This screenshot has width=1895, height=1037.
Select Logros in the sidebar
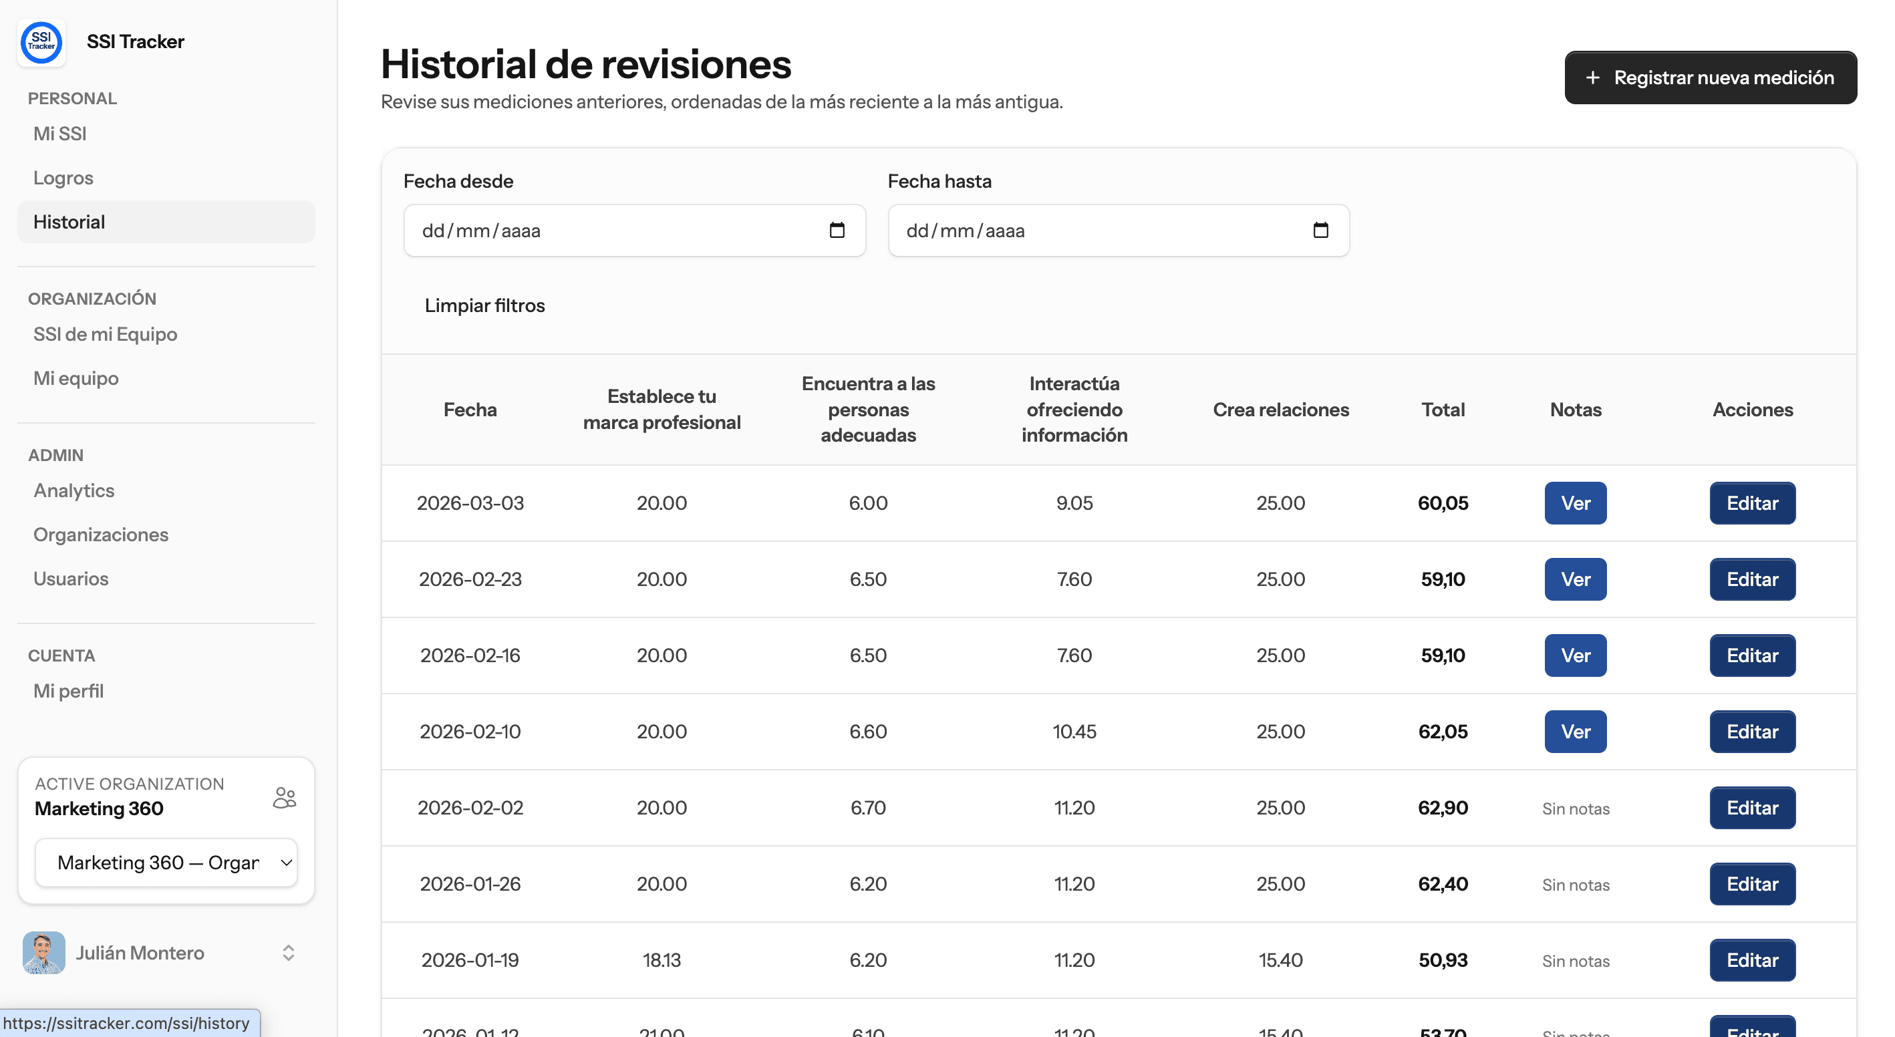[63, 177]
